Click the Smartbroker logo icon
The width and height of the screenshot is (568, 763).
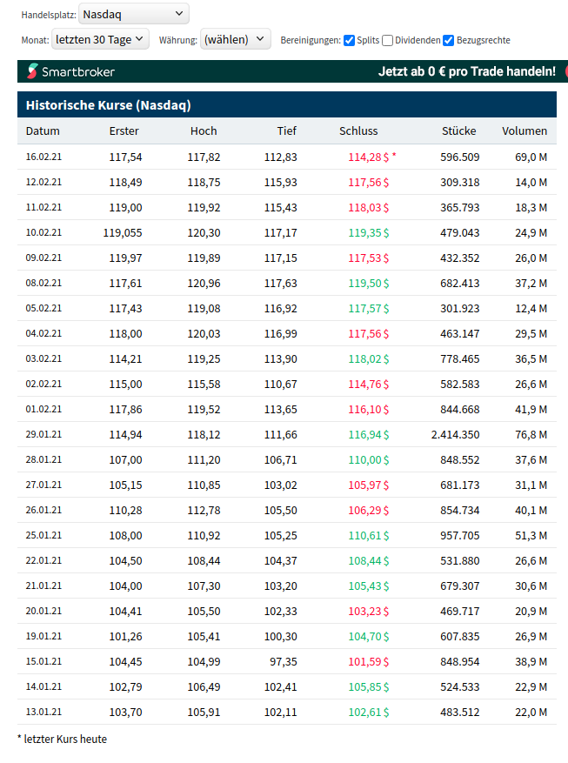pos(32,71)
